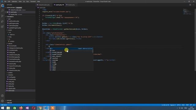Screen dimensions: 196x110
Task: Expand the entities folder
Action: pyautogui.click(x=10, y=73)
